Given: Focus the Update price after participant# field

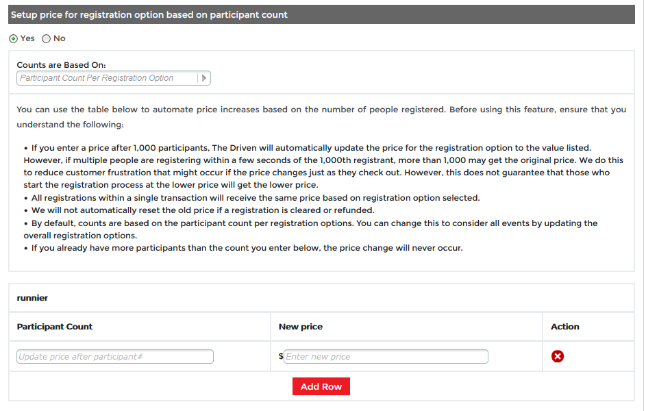Looking at the screenshot, I should (x=115, y=357).
